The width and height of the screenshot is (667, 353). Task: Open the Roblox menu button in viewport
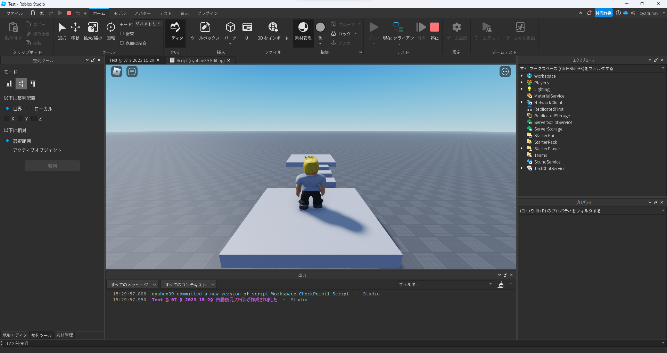[x=117, y=72]
